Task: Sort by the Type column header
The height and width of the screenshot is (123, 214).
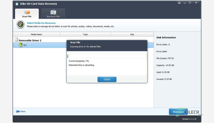Action: coord(85,34)
